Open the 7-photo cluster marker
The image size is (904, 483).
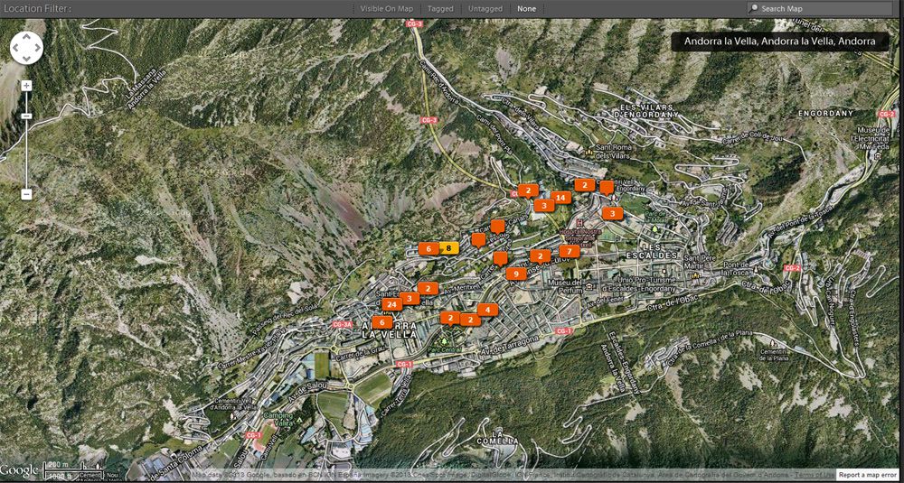569,251
